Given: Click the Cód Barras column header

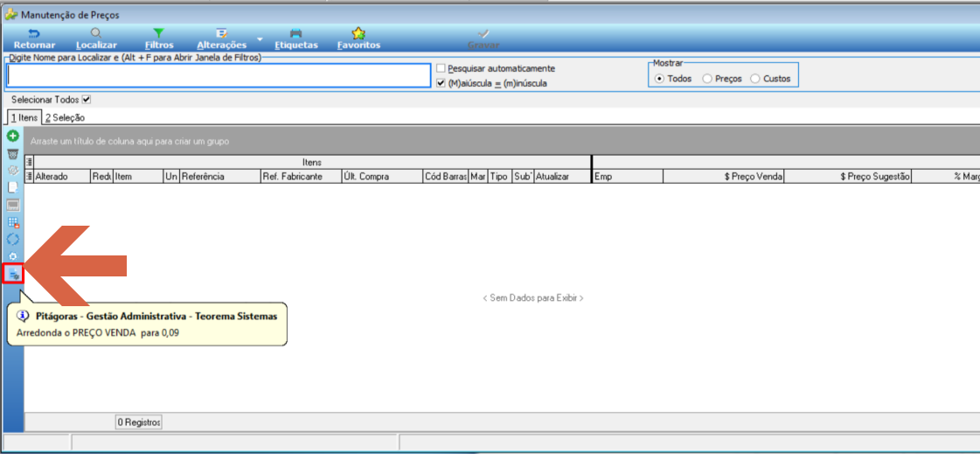Looking at the screenshot, I should (446, 177).
